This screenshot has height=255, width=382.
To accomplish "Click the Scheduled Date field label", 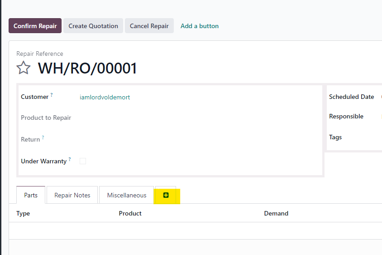I will point(351,97).
